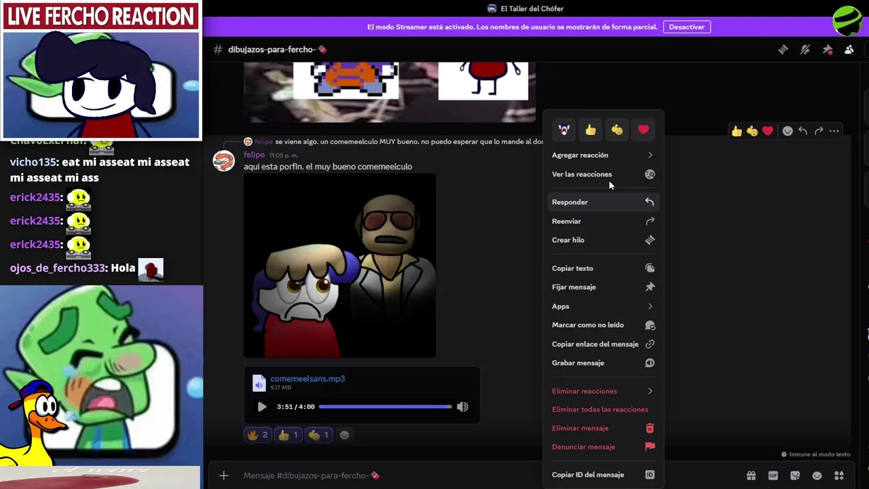
Task: Click the thumbs-up quick reaction in context menu
Action: tap(591, 130)
